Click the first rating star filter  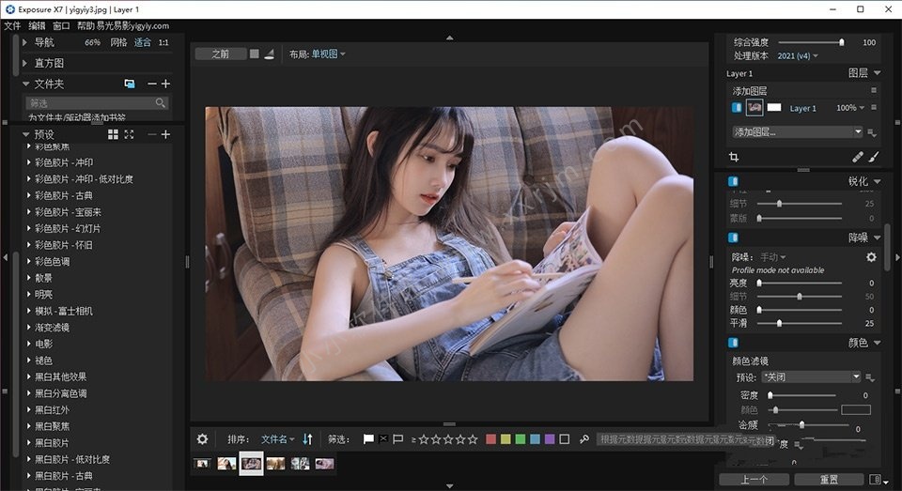(x=424, y=439)
